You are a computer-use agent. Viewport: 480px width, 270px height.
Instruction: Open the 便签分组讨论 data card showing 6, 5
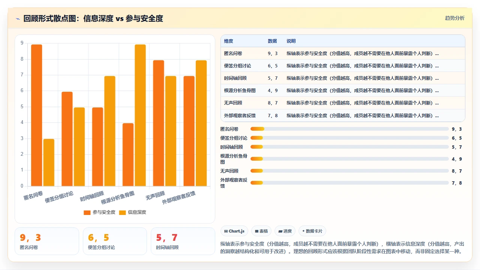pos(115,241)
